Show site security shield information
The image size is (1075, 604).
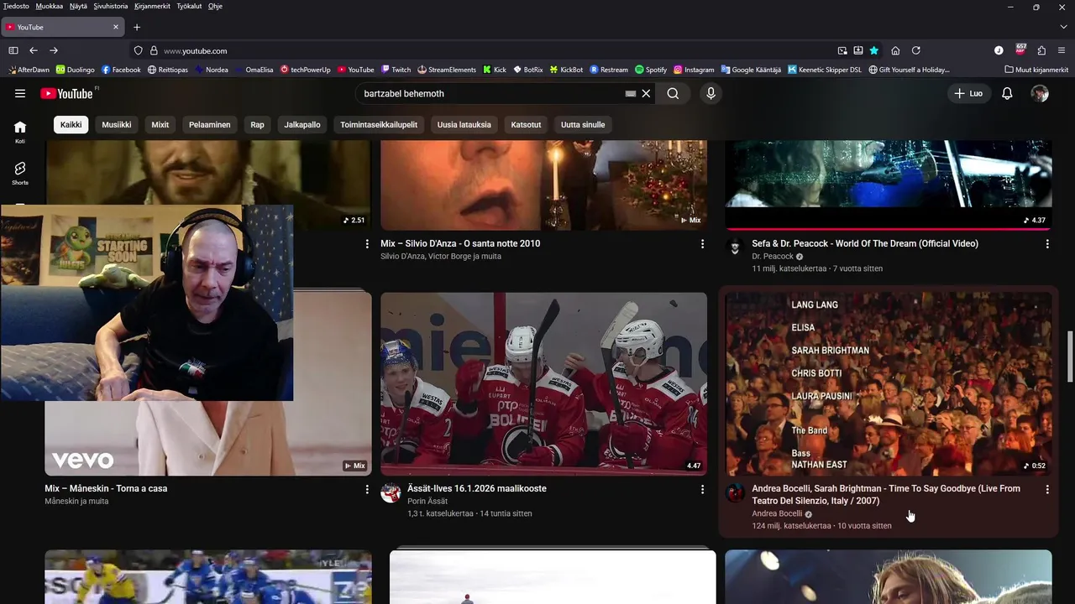click(139, 50)
